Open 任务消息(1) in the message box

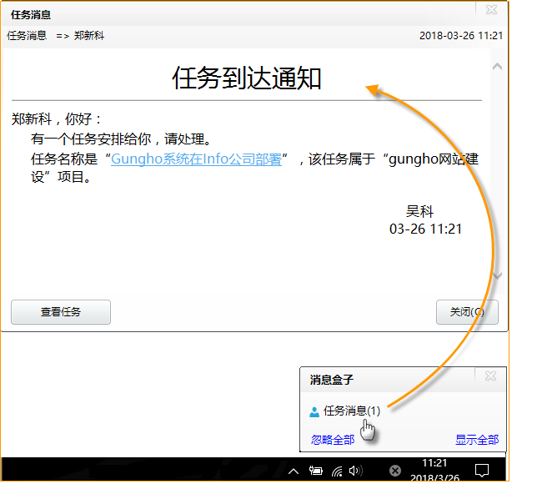point(352,411)
